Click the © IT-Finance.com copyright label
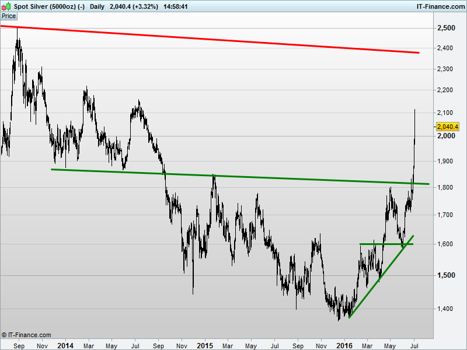467x350 pixels. [26, 335]
